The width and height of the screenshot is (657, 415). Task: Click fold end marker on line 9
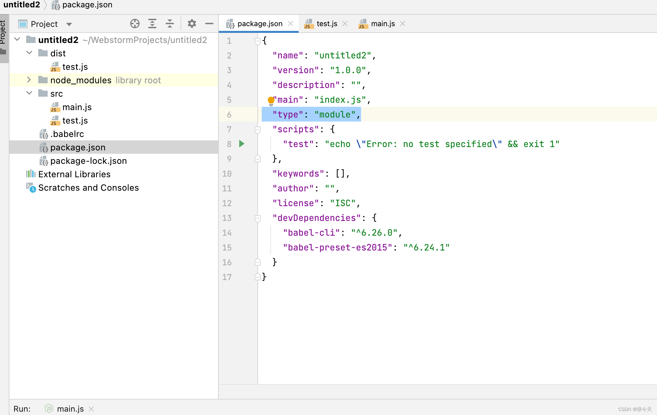(258, 158)
